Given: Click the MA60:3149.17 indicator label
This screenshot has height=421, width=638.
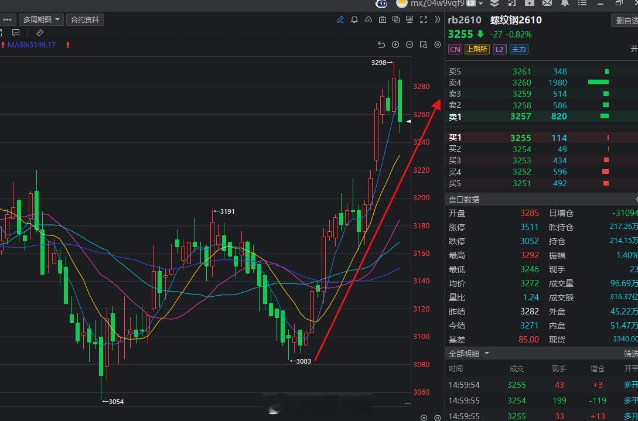Looking at the screenshot, I should coord(31,45).
